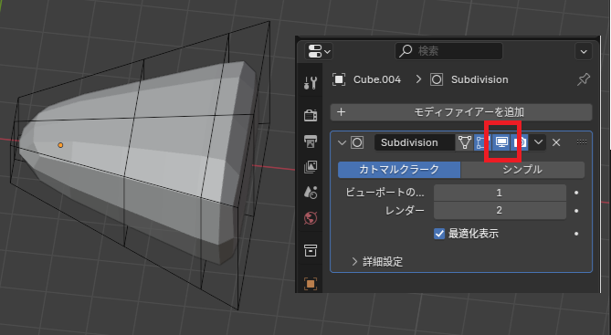Collapse the Subdivision modifier panel

coord(342,142)
